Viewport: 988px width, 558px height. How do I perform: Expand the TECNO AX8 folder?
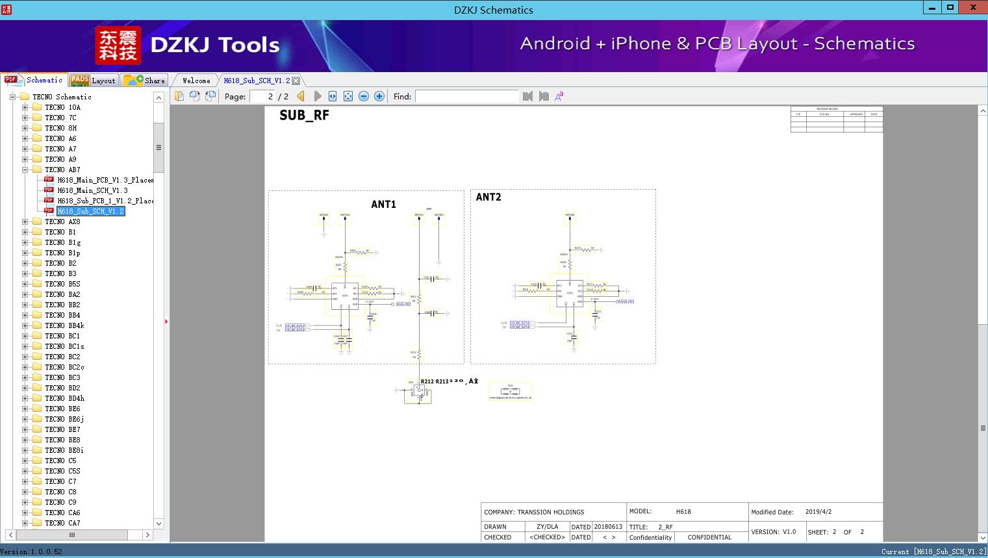pyautogui.click(x=25, y=222)
